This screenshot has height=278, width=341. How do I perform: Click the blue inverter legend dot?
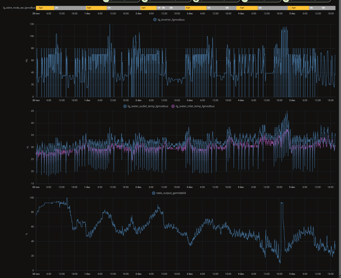pyautogui.click(x=155, y=20)
